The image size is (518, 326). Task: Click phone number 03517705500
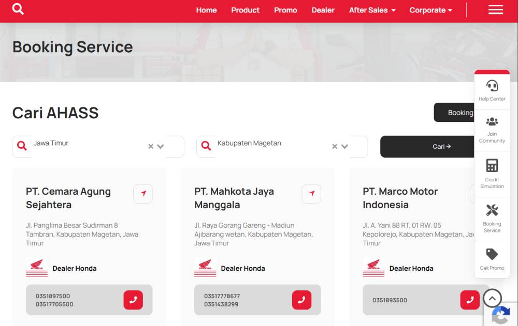coord(54,304)
